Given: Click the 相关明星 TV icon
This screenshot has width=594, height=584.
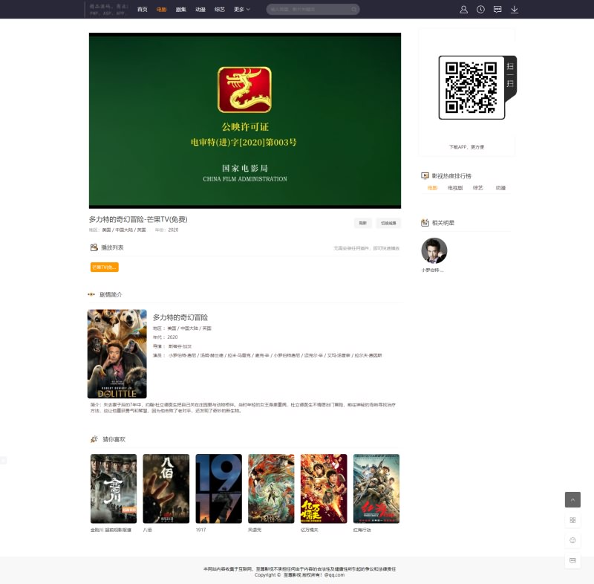Looking at the screenshot, I should click(425, 222).
